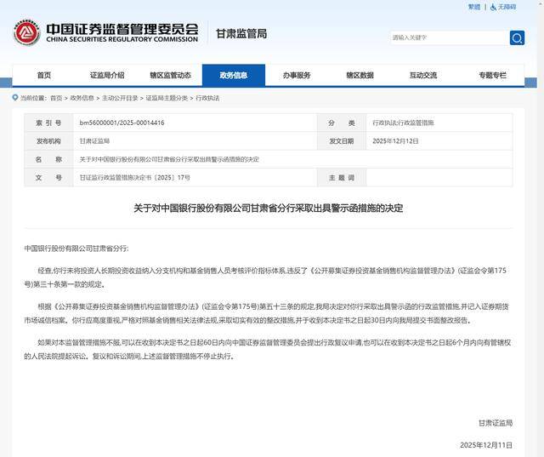The image size is (544, 457).
Task: Open the 专题专栏 navigation tab
Action: [492, 76]
